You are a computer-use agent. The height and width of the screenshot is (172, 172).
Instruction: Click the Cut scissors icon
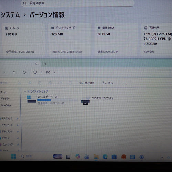19,83
